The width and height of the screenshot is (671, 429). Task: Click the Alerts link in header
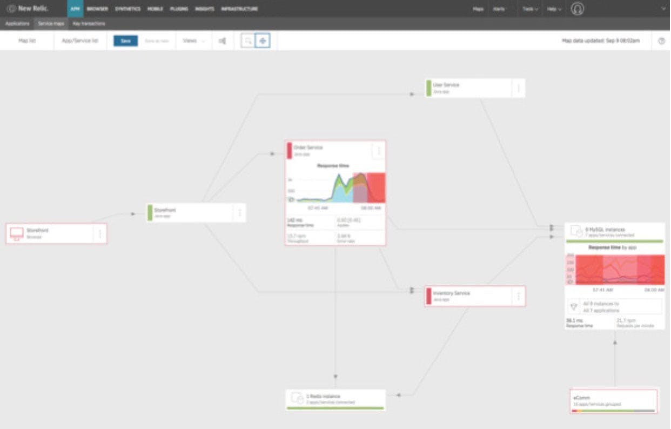(499, 9)
